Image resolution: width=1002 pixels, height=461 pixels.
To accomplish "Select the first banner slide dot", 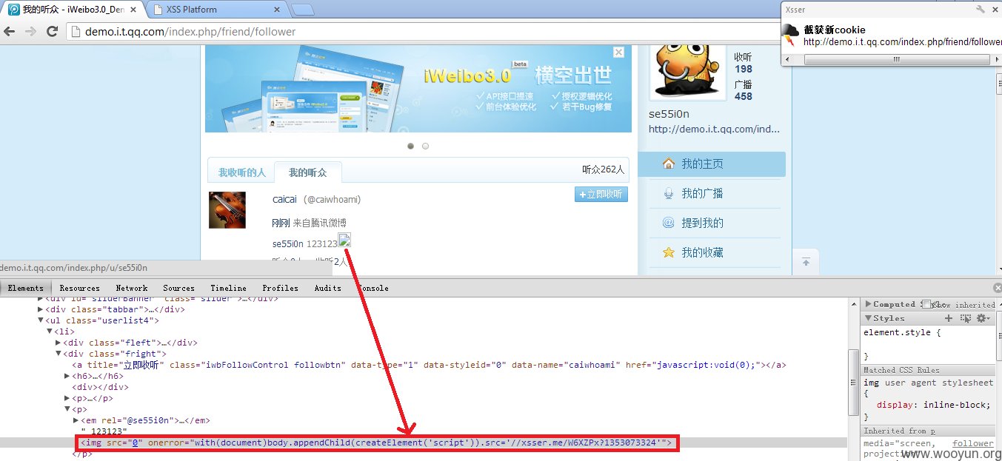I will [411, 146].
